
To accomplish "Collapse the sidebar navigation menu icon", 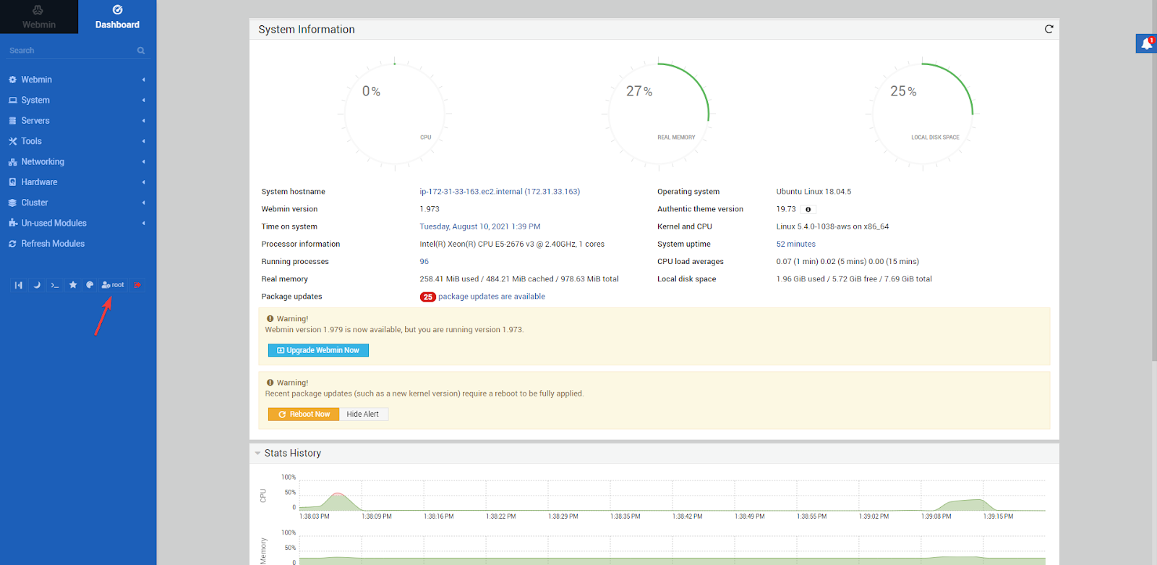I will click(18, 285).
